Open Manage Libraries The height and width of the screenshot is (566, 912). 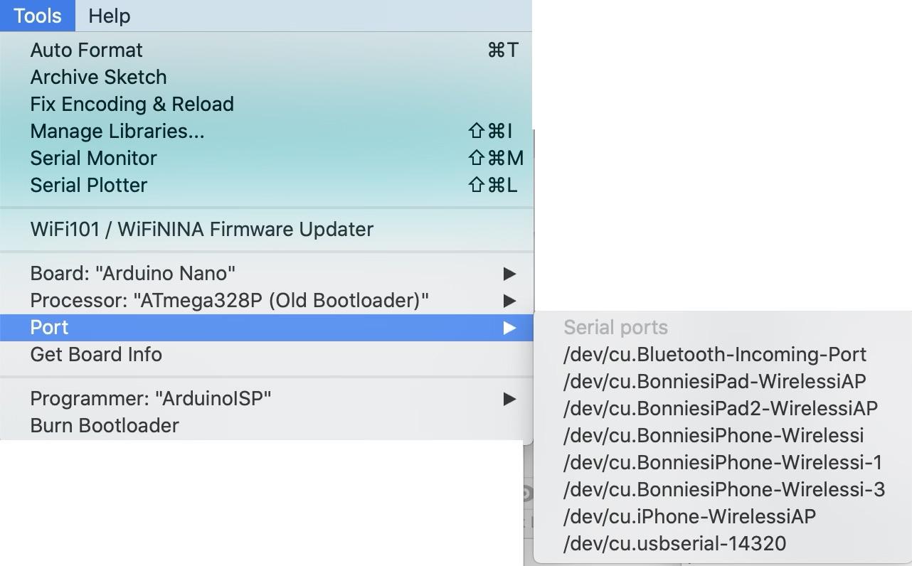(x=117, y=131)
